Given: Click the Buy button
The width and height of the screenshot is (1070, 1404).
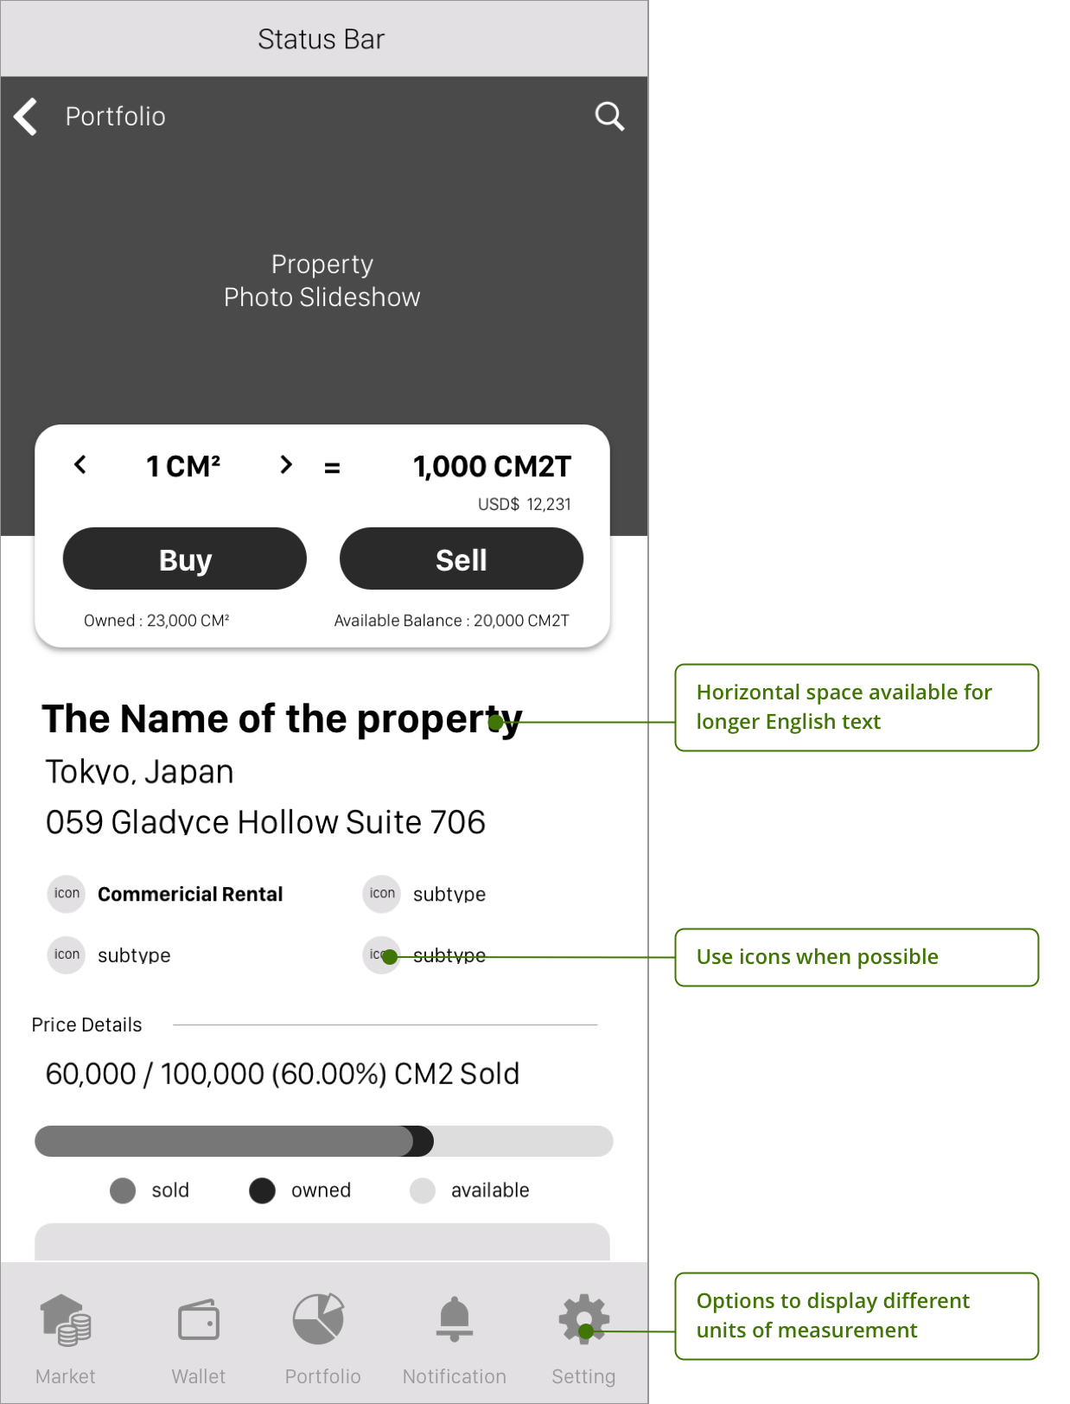Looking at the screenshot, I should (x=185, y=559).
